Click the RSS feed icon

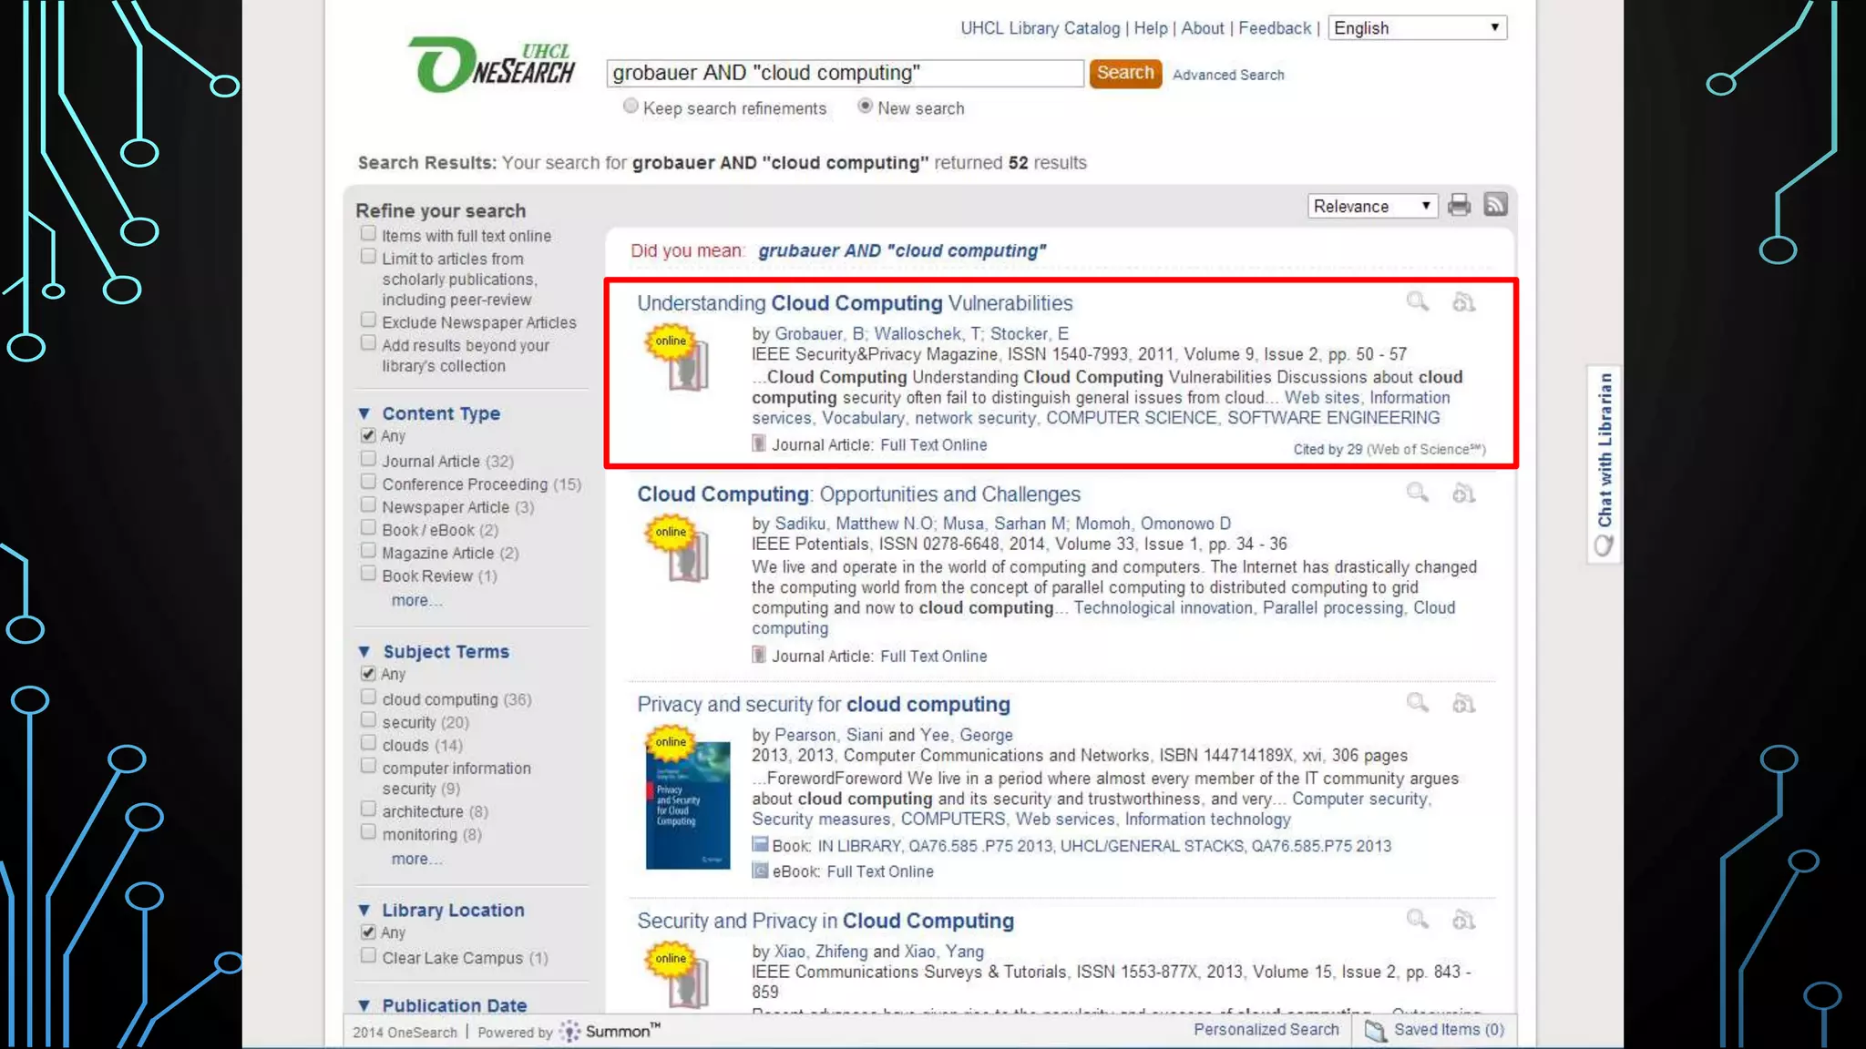click(1495, 205)
